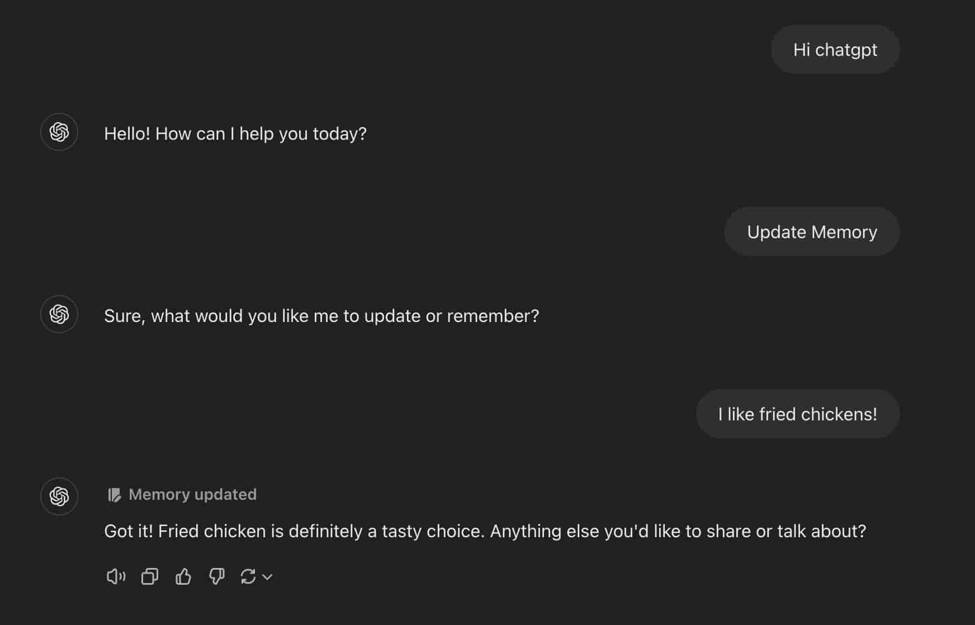The height and width of the screenshot is (625, 975).
Task: Copy the last response with copy icon
Action: (150, 576)
